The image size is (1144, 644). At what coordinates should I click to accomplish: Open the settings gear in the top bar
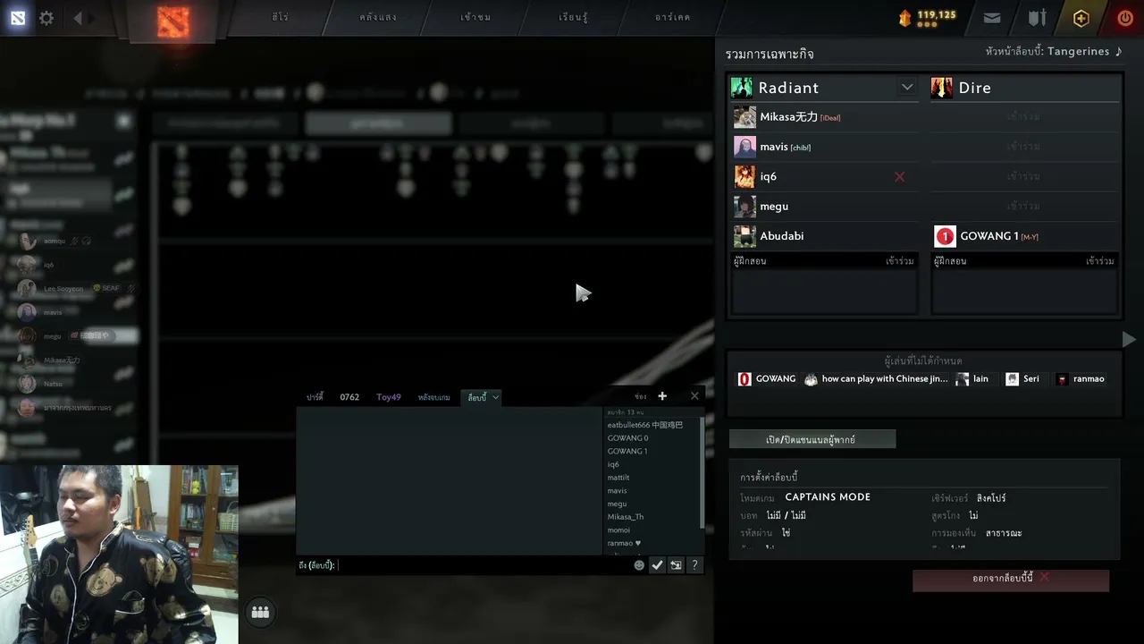click(46, 18)
